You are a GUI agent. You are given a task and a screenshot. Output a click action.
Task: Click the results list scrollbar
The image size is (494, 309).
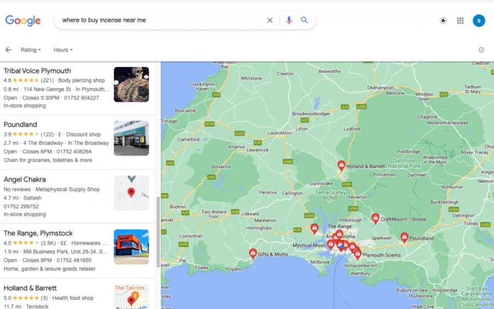158,232
